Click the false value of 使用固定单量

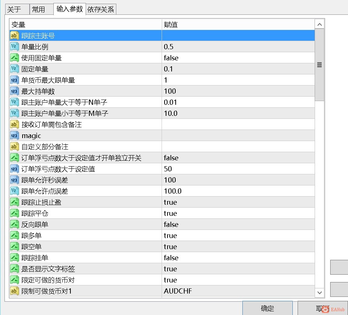pos(238,58)
